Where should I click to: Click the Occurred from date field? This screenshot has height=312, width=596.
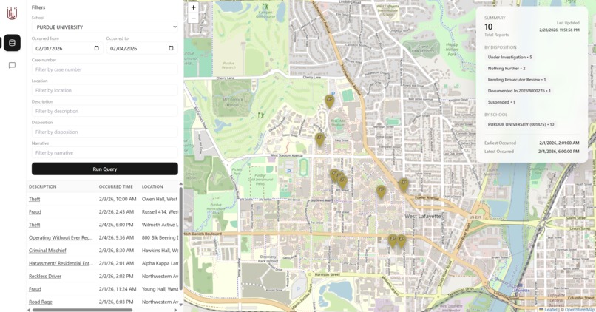pos(67,48)
